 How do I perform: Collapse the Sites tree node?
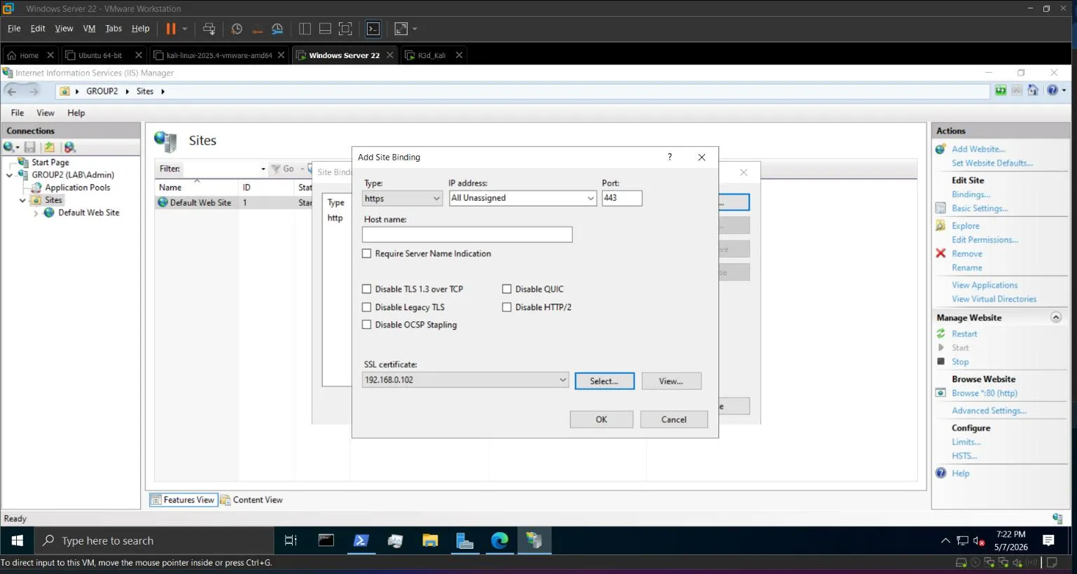22,200
